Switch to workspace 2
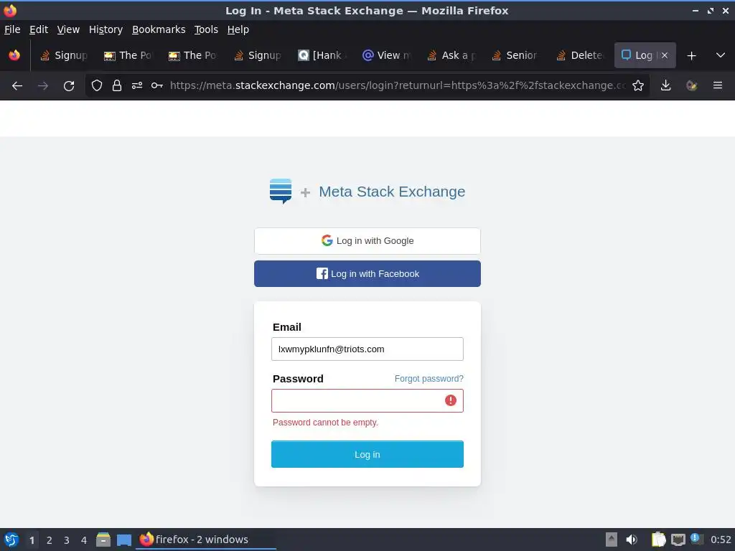Viewport: 735px width, 551px height. (50, 540)
